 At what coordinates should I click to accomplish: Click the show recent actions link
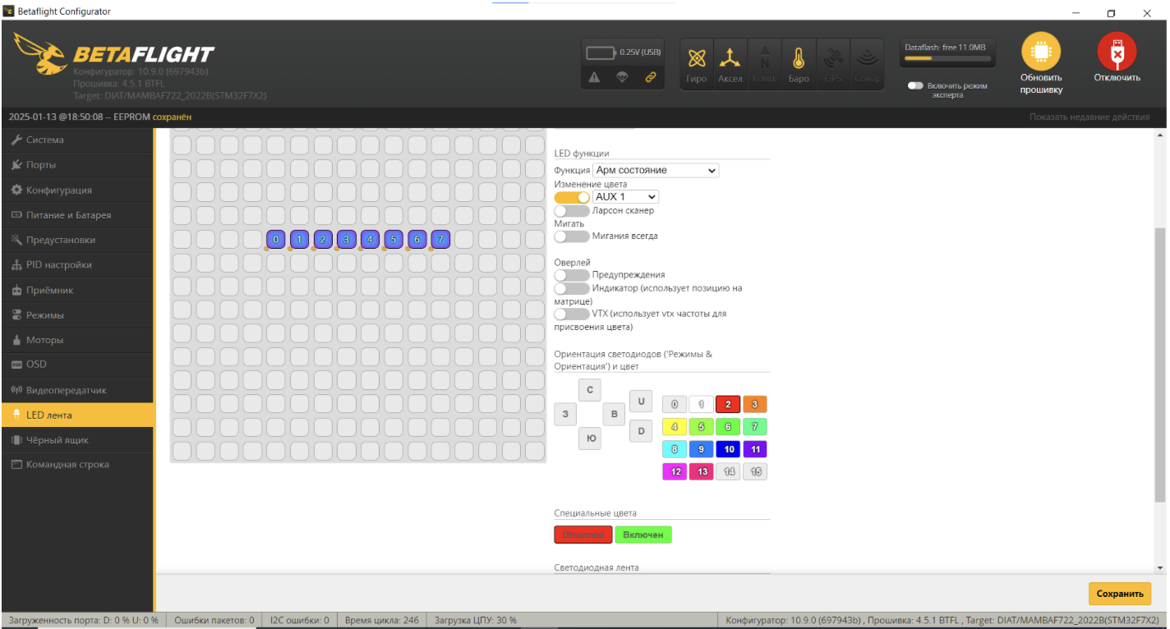(1089, 117)
